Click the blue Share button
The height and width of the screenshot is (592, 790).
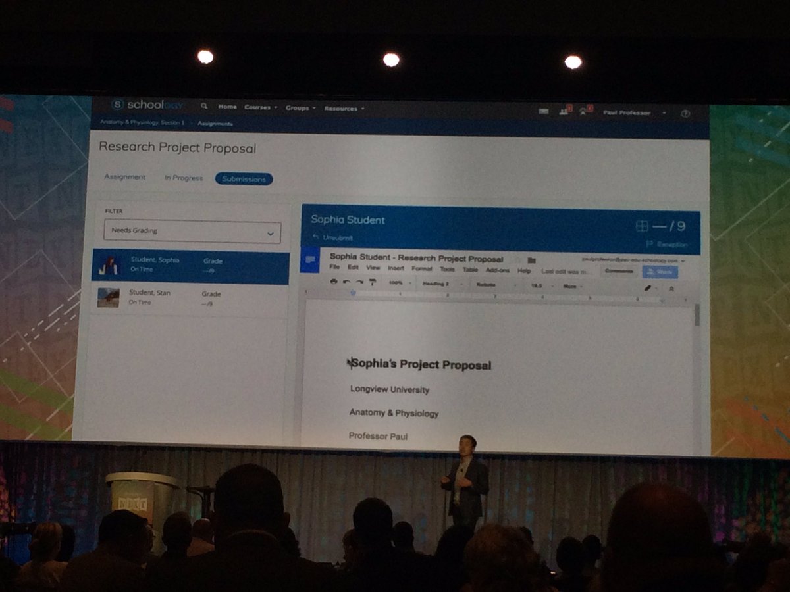tap(660, 272)
